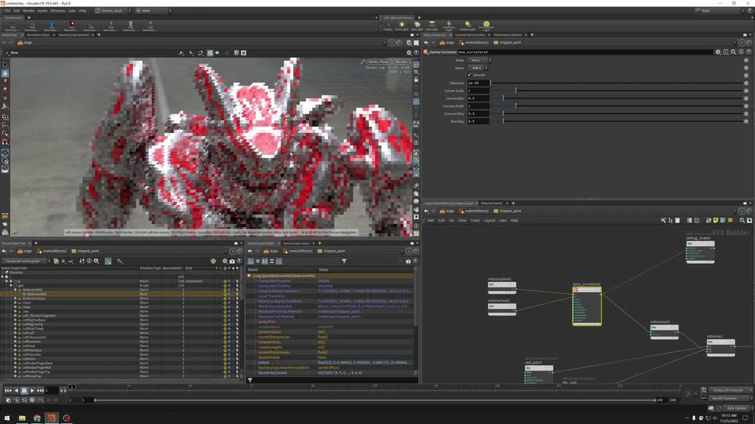Click the parameter search magnifier icon
Viewport: 755px width, 424px height.
coord(733,52)
